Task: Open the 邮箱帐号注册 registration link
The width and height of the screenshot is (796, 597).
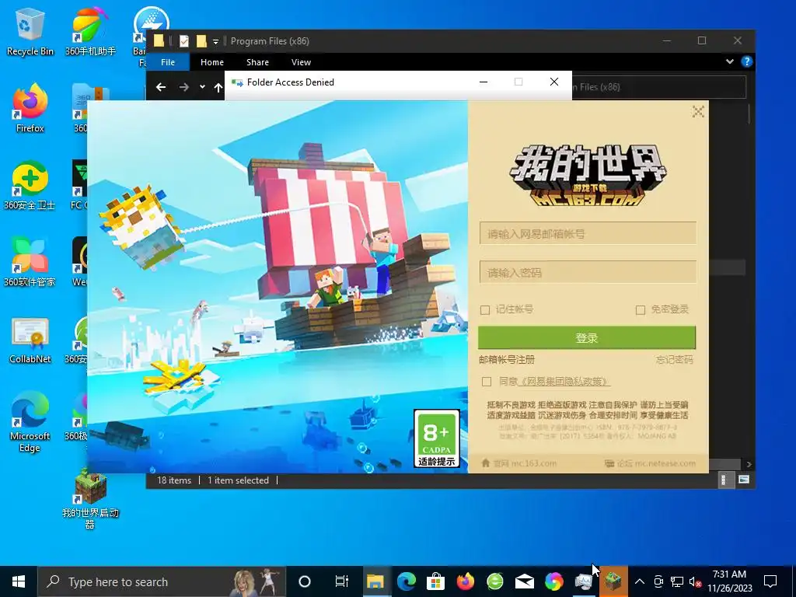Action: click(x=507, y=360)
